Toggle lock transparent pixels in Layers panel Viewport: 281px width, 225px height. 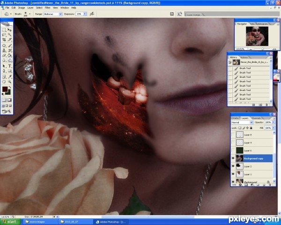240,128
